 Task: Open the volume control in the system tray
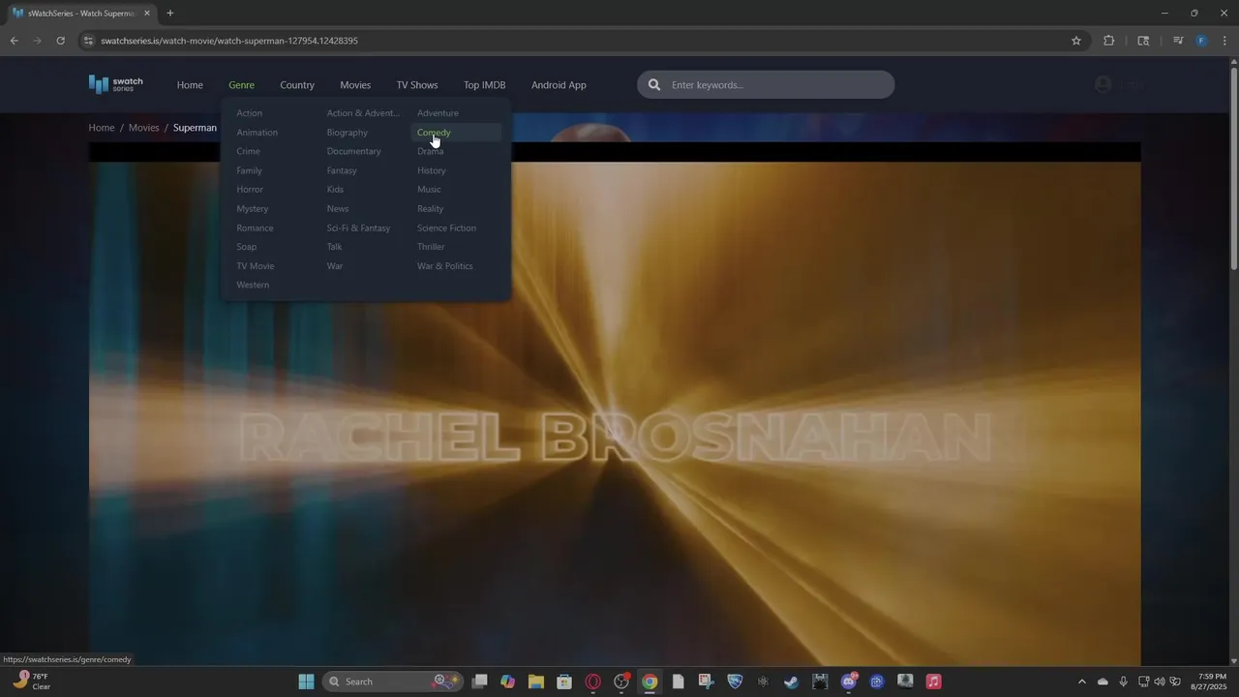click(1160, 682)
